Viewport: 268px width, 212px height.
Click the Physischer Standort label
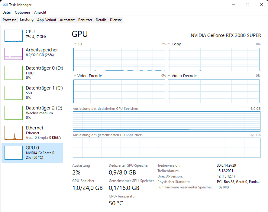coord(173,182)
